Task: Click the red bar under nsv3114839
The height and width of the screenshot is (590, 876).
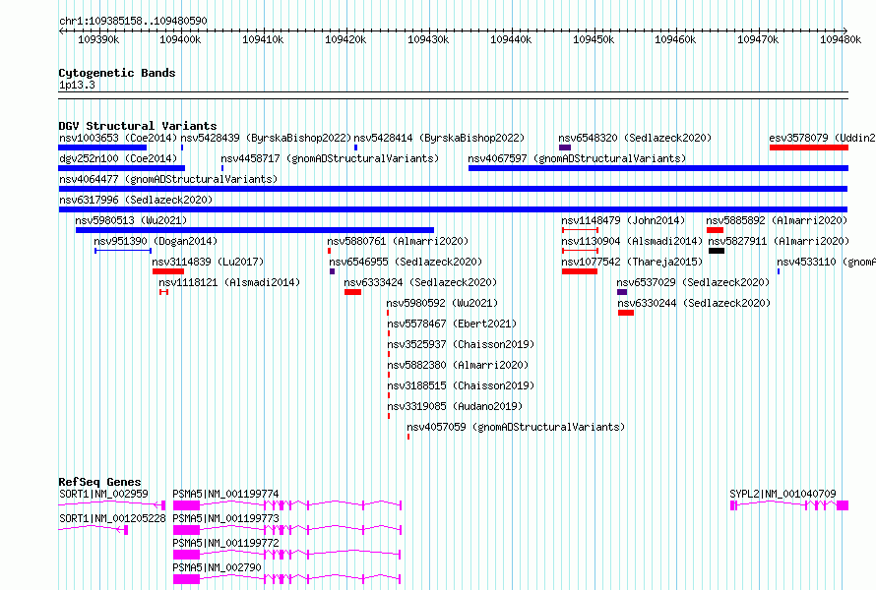Action: pos(168,271)
